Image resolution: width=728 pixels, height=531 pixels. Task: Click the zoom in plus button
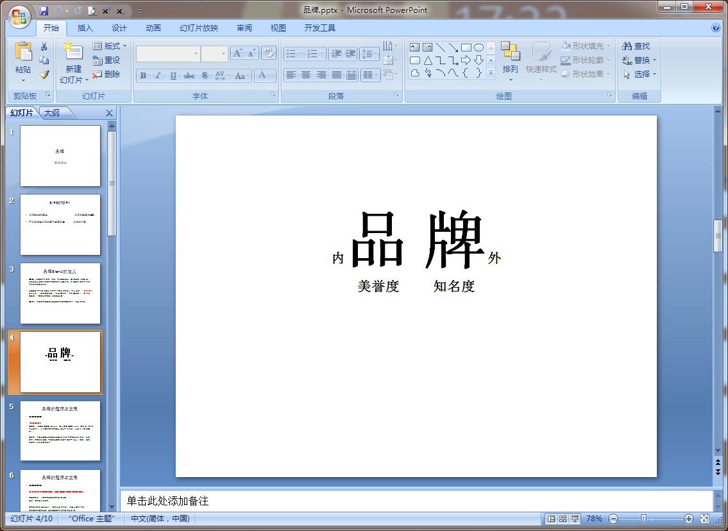tap(689, 519)
